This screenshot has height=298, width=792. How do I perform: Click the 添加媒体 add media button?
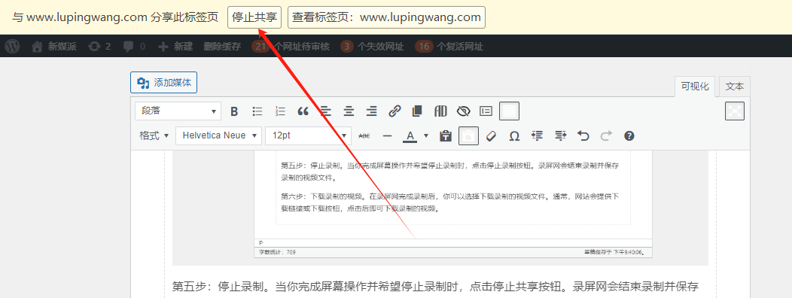coord(163,83)
